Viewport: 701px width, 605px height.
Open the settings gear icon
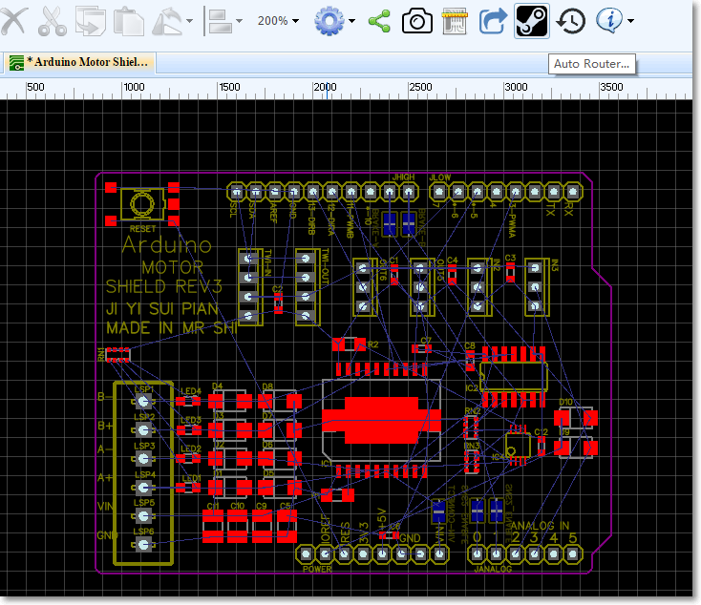[x=329, y=21]
